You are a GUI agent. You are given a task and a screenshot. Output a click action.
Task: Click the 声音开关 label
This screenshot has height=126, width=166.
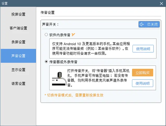coord(50,24)
